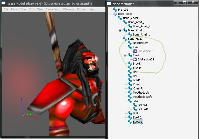Screen dimensions: 199x139
Task: Collapse the Jaw node
Action: (x=125, y=101)
